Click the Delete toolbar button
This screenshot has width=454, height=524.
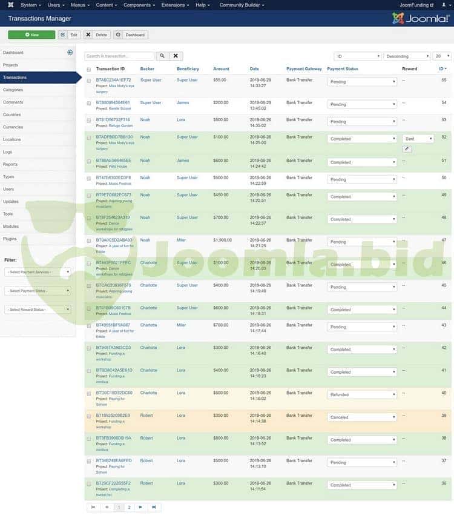point(97,35)
